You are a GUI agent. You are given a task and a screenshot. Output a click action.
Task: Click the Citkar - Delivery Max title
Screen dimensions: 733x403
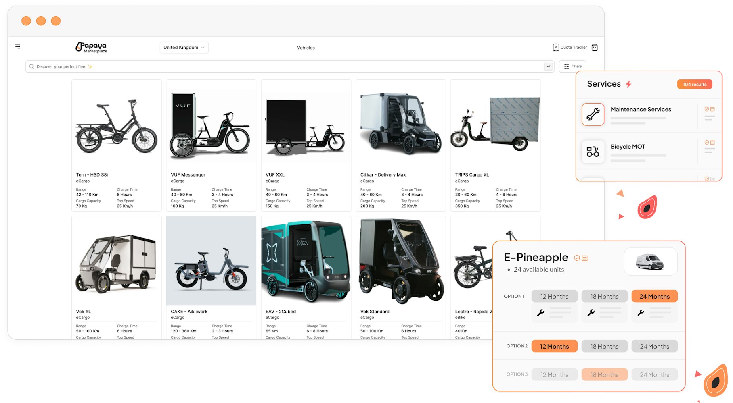(383, 175)
